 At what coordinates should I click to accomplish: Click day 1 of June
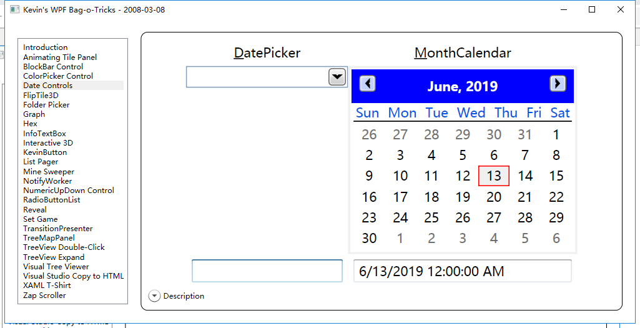[x=556, y=134]
